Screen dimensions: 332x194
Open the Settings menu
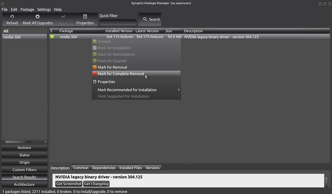(44, 9)
